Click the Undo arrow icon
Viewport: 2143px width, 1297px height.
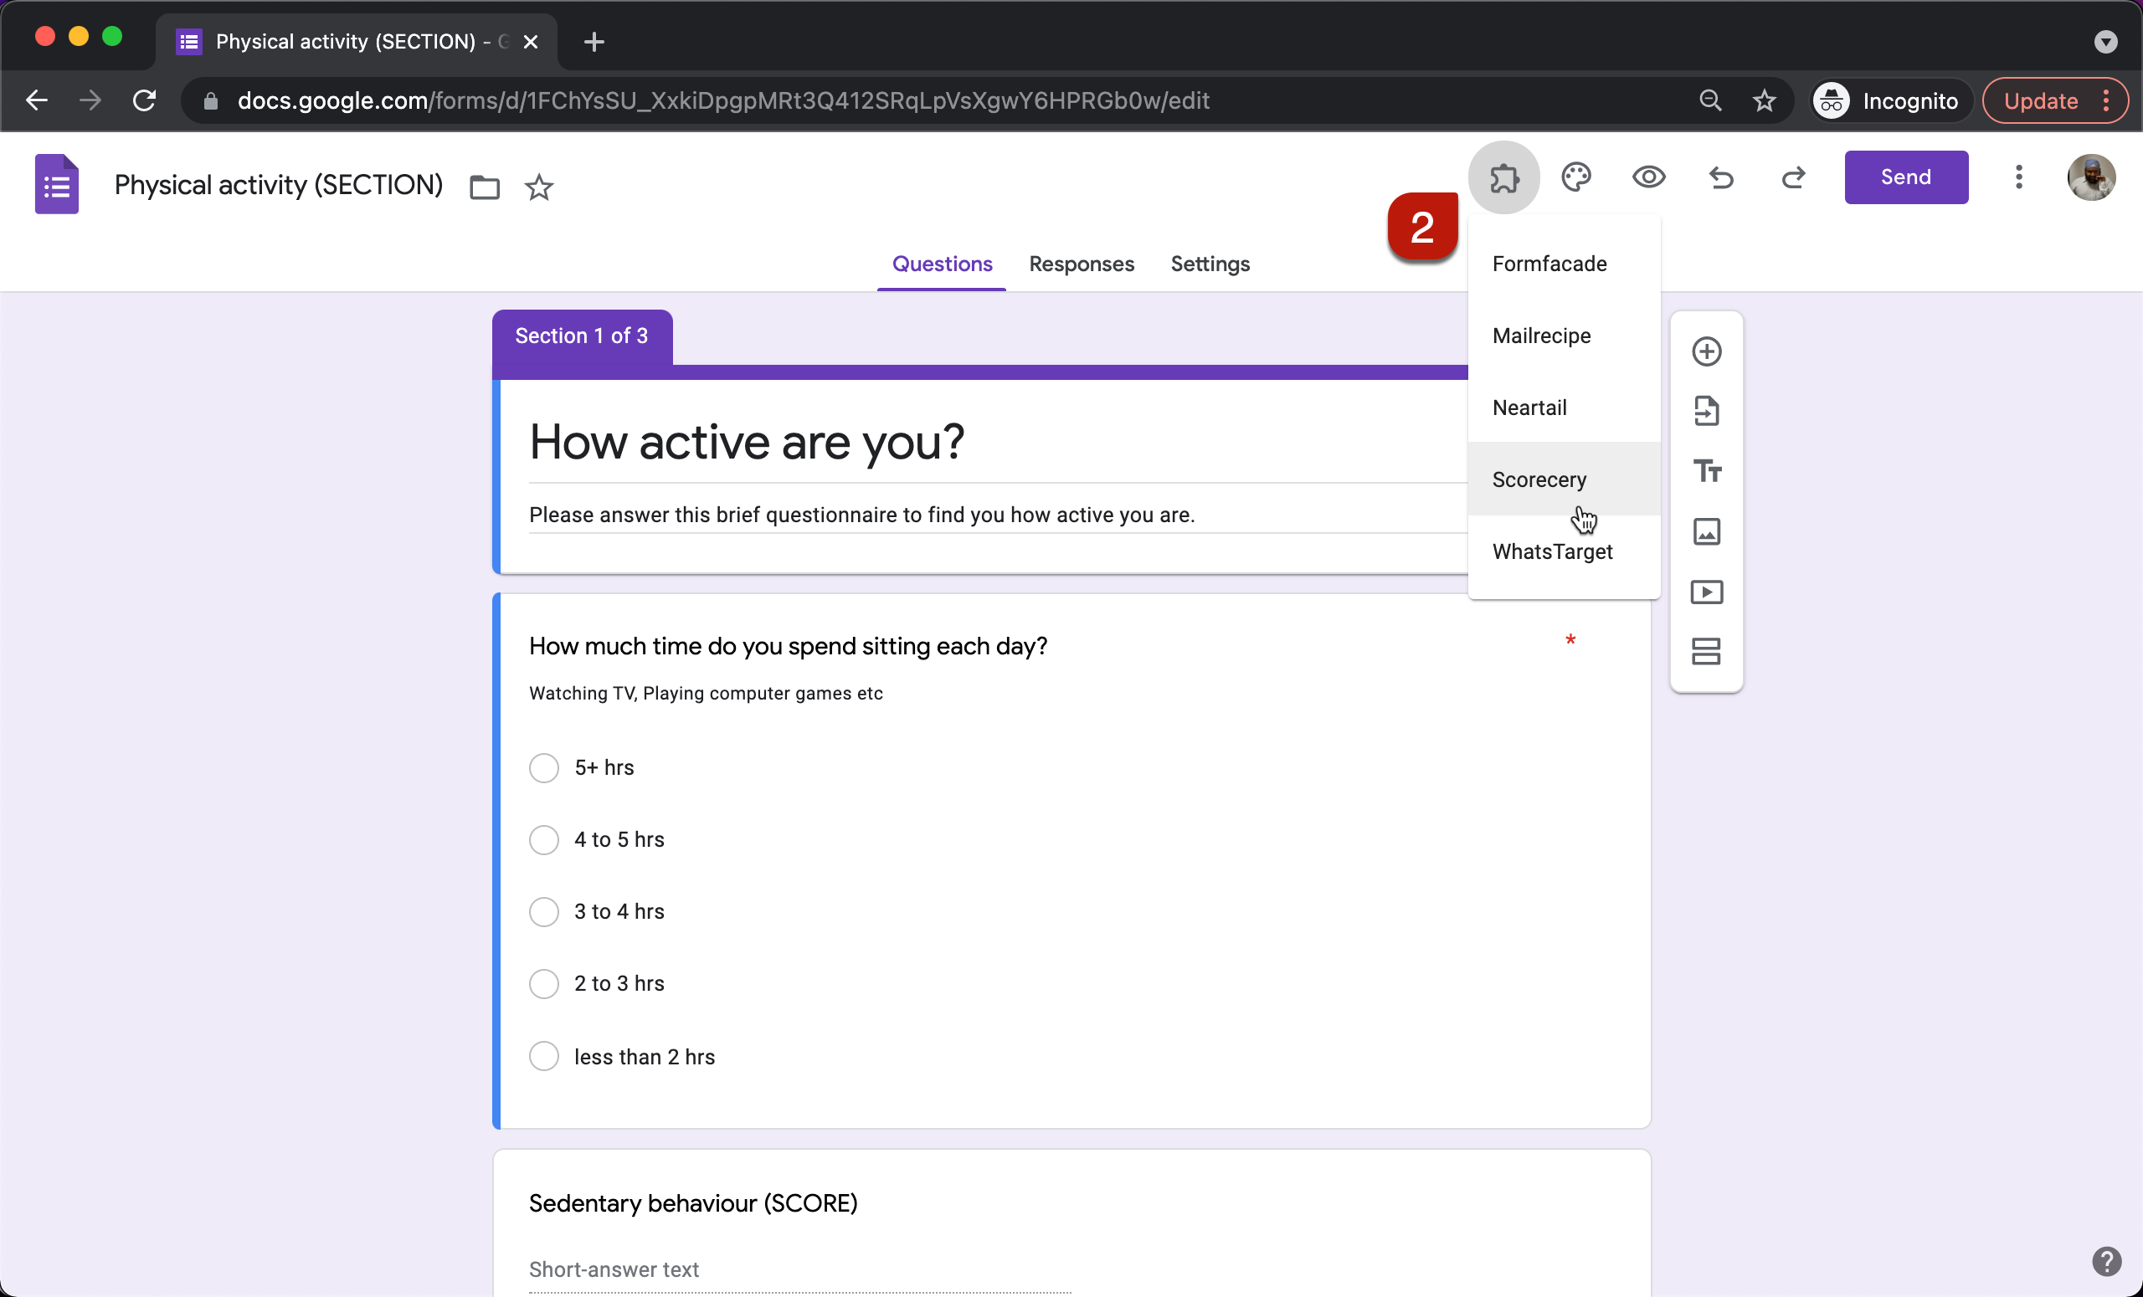click(x=1721, y=177)
